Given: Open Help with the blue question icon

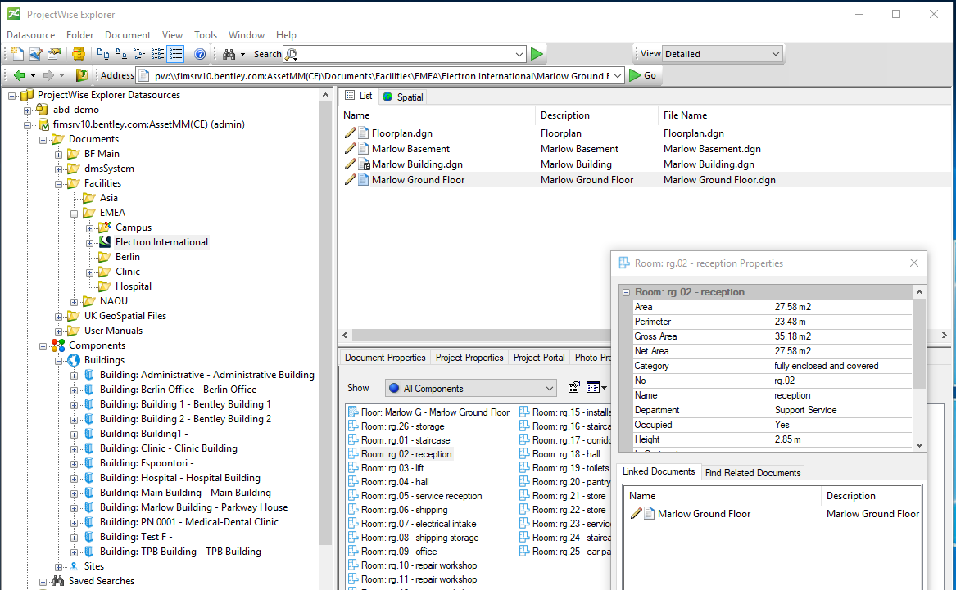Looking at the screenshot, I should tap(200, 54).
